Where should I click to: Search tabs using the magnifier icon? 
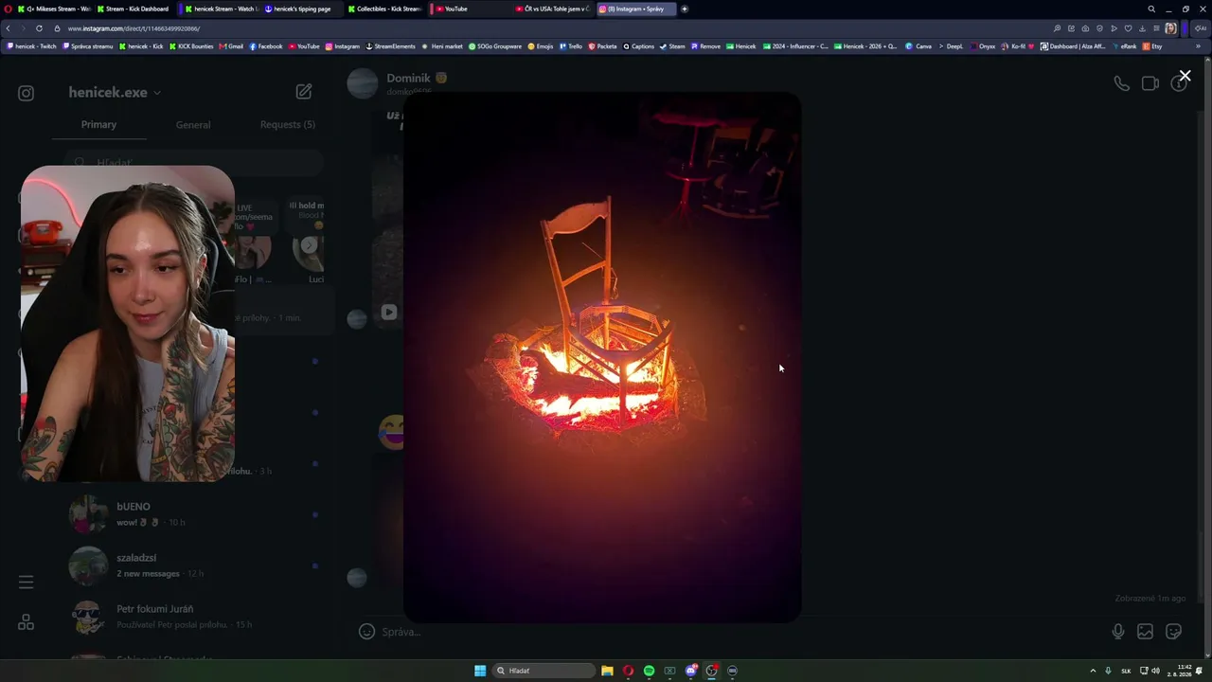pyautogui.click(x=1151, y=9)
